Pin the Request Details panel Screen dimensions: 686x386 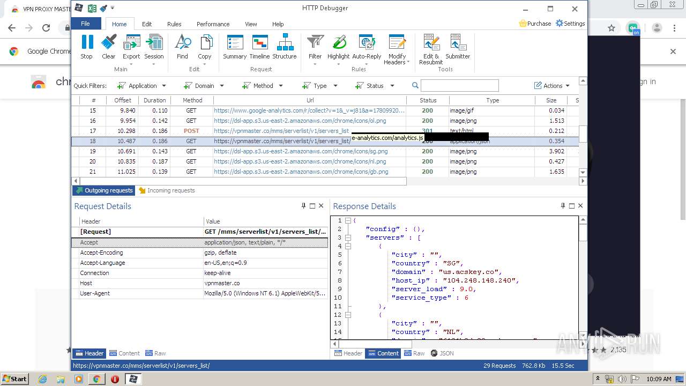(304, 206)
